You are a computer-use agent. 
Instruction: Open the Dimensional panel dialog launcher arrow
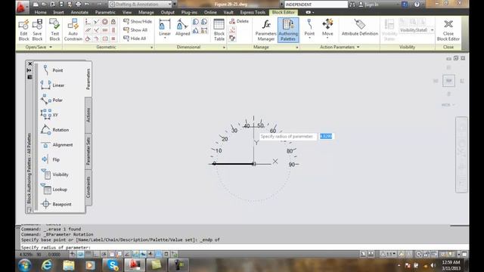pyautogui.click(x=224, y=48)
